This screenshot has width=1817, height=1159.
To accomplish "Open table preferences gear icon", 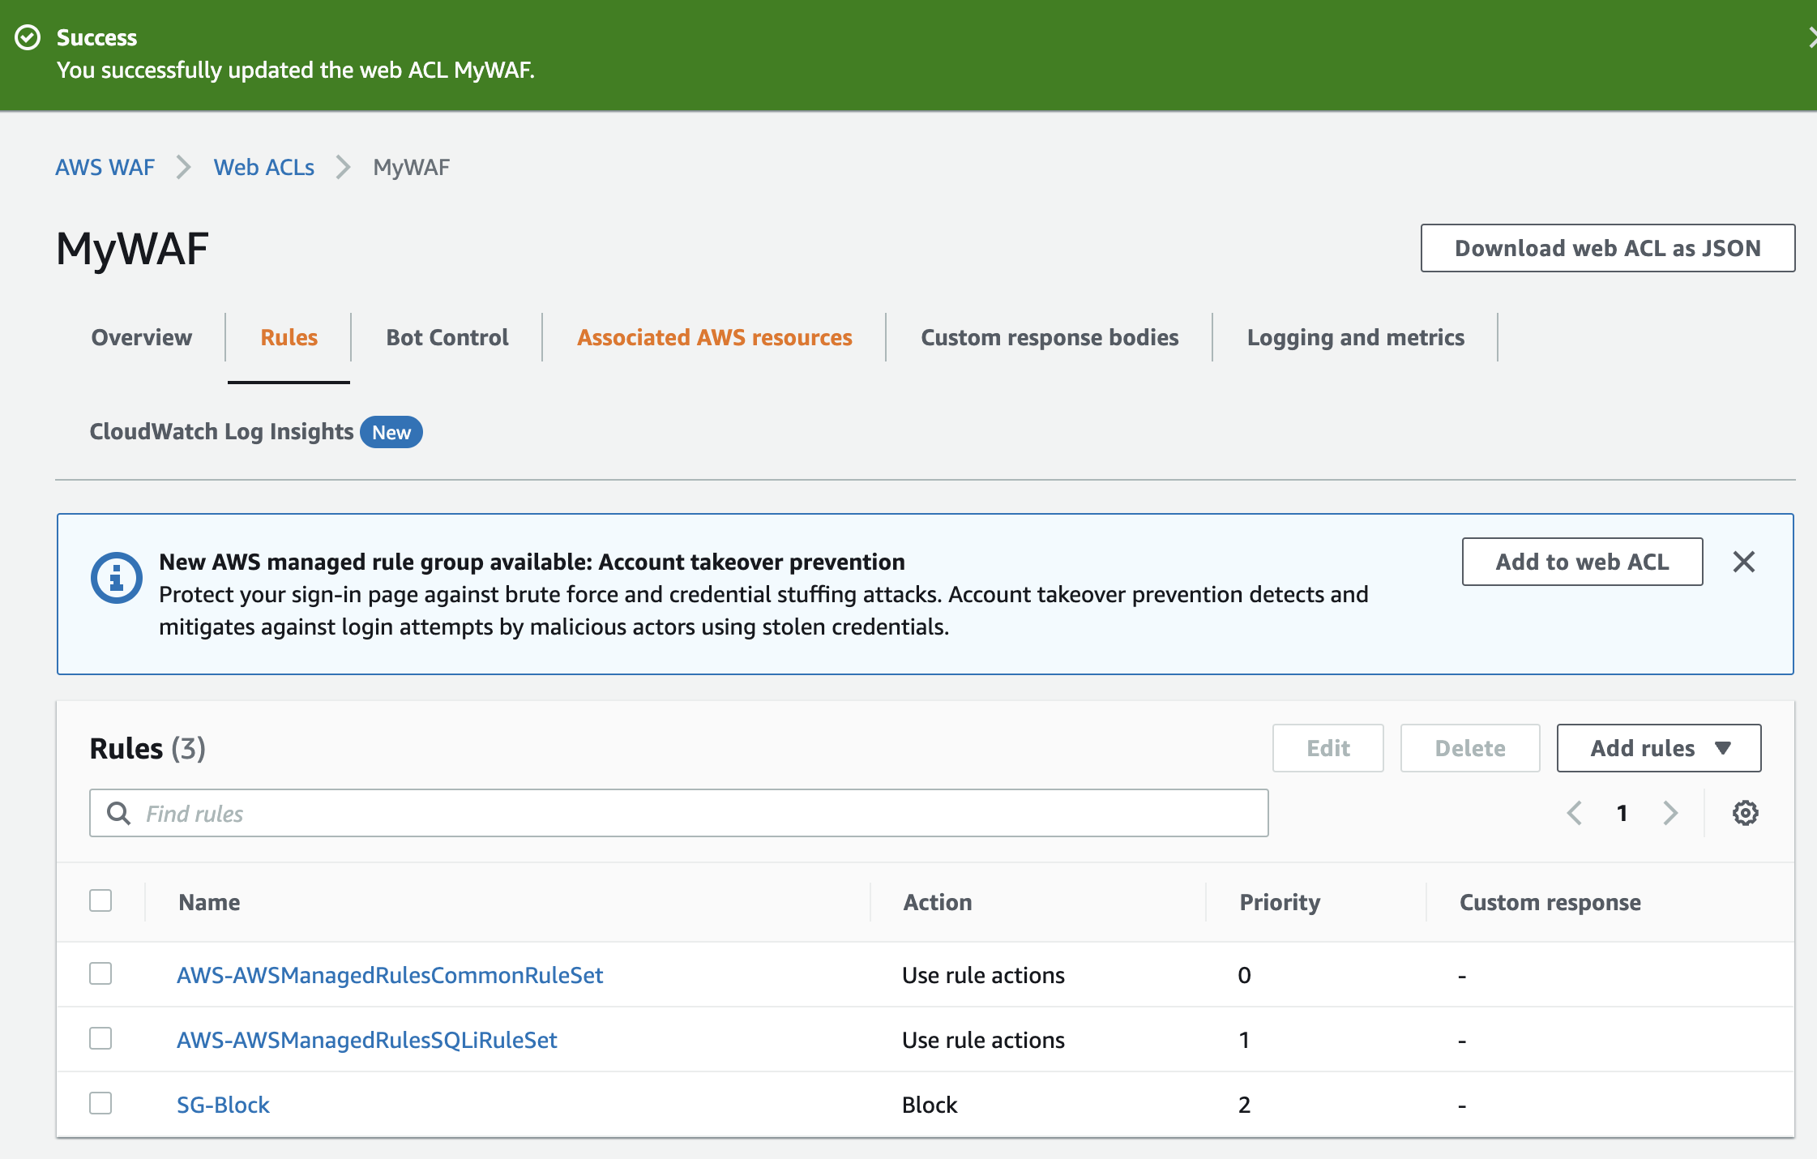I will tap(1745, 813).
